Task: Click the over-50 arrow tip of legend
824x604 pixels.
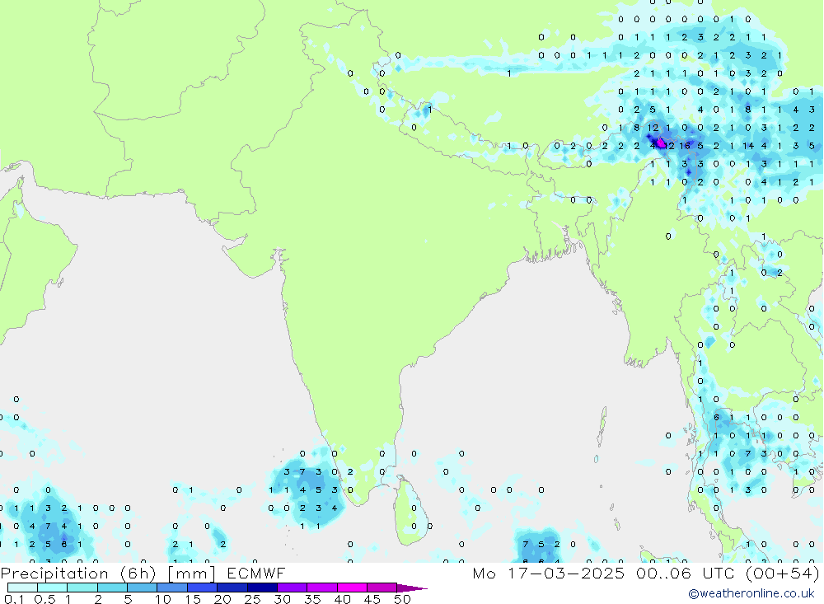Action: (413, 588)
